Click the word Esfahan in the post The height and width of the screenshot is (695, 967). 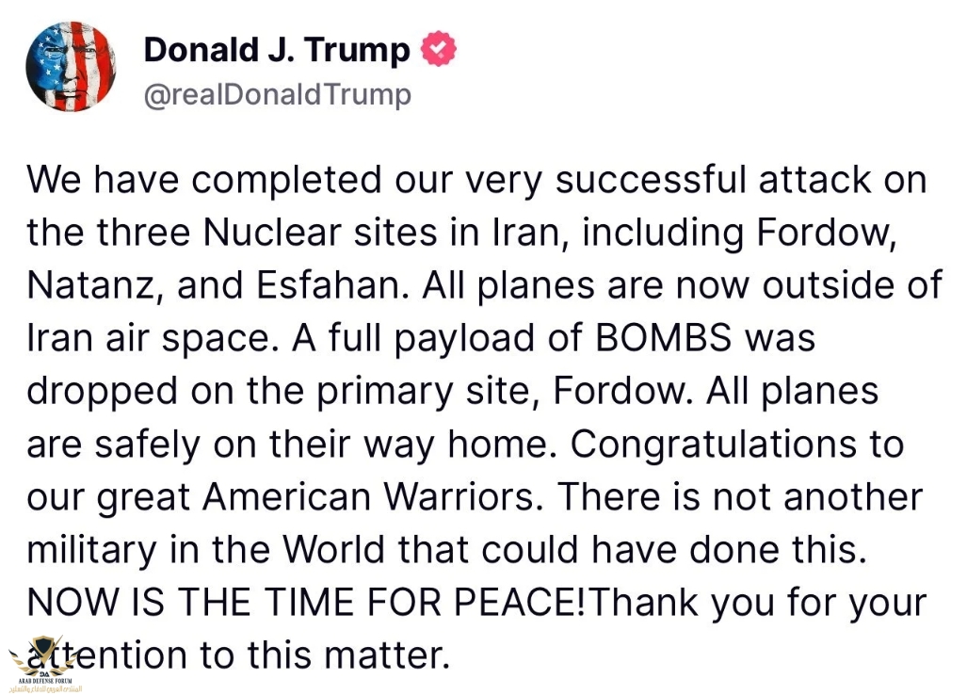(x=333, y=285)
